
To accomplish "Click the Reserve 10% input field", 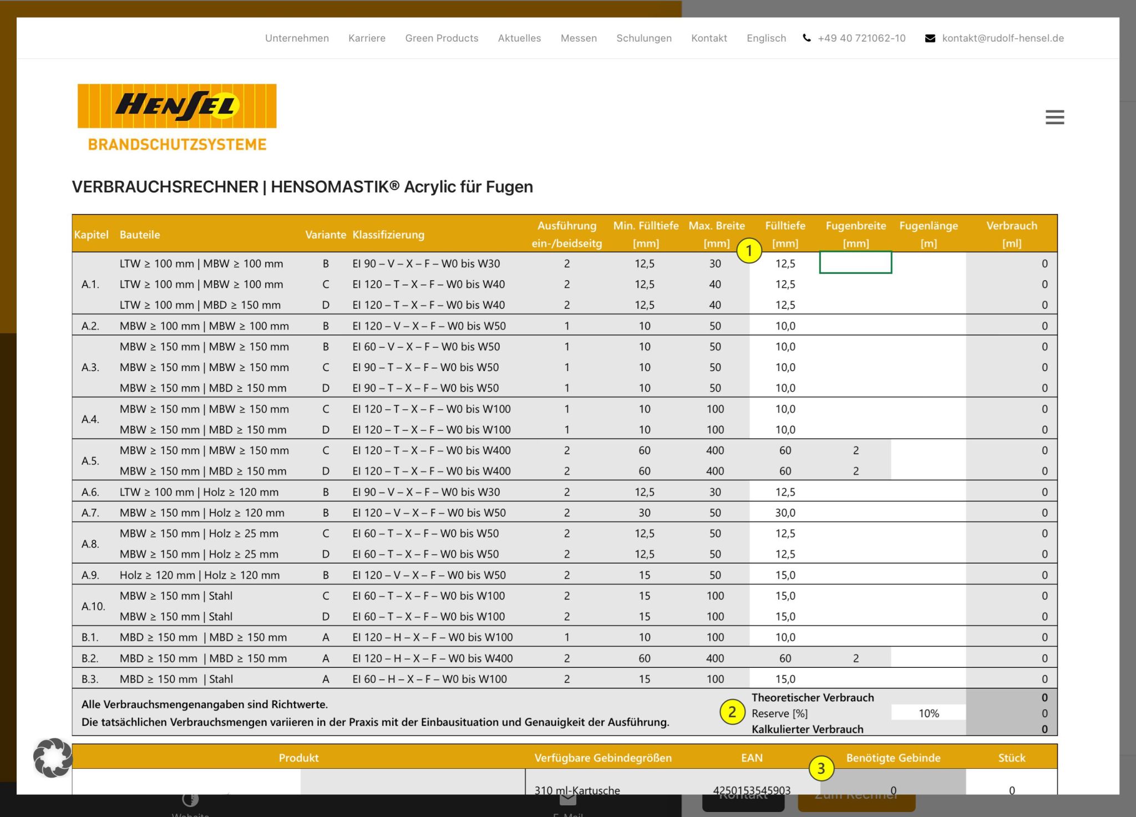I will (928, 713).
